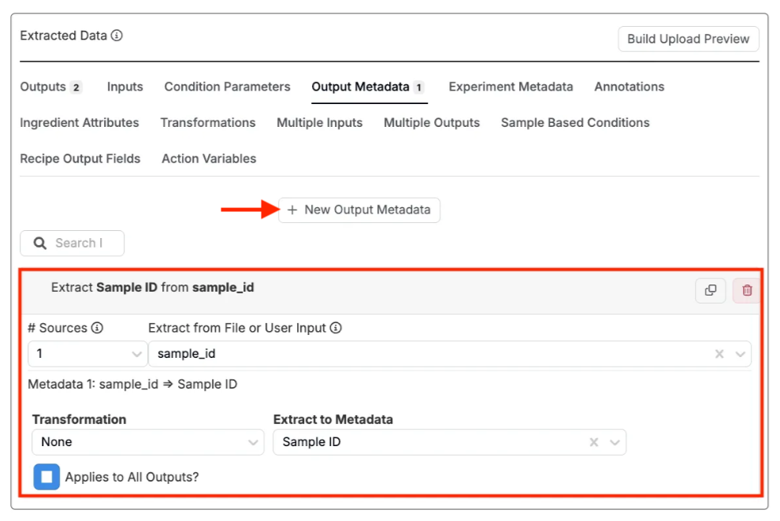This screenshot has height=521, width=780.
Task: Expand the Transformation dropdown set to None
Action: 147,442
